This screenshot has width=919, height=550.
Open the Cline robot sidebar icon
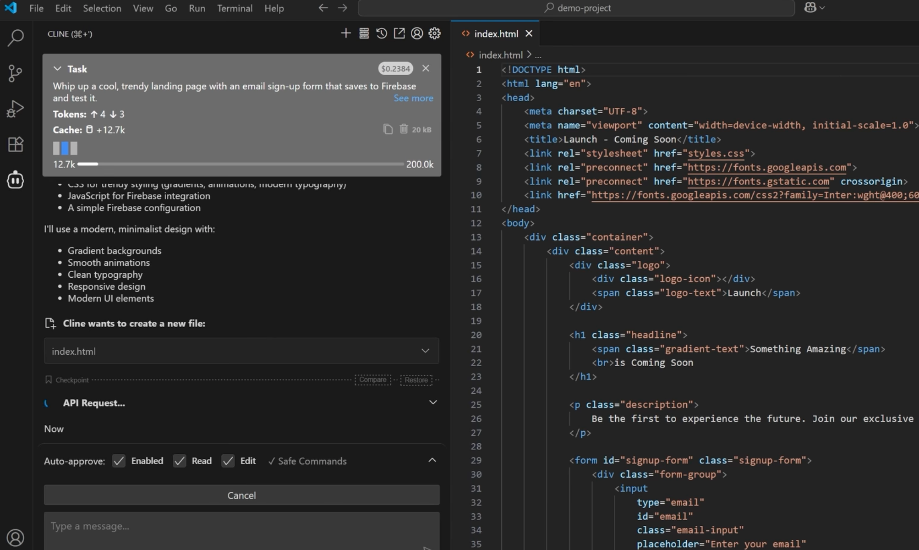(x=15, y=180)
